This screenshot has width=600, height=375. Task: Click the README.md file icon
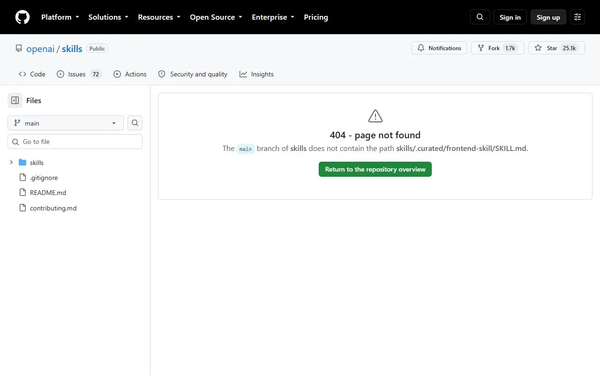tap(22, 193)
